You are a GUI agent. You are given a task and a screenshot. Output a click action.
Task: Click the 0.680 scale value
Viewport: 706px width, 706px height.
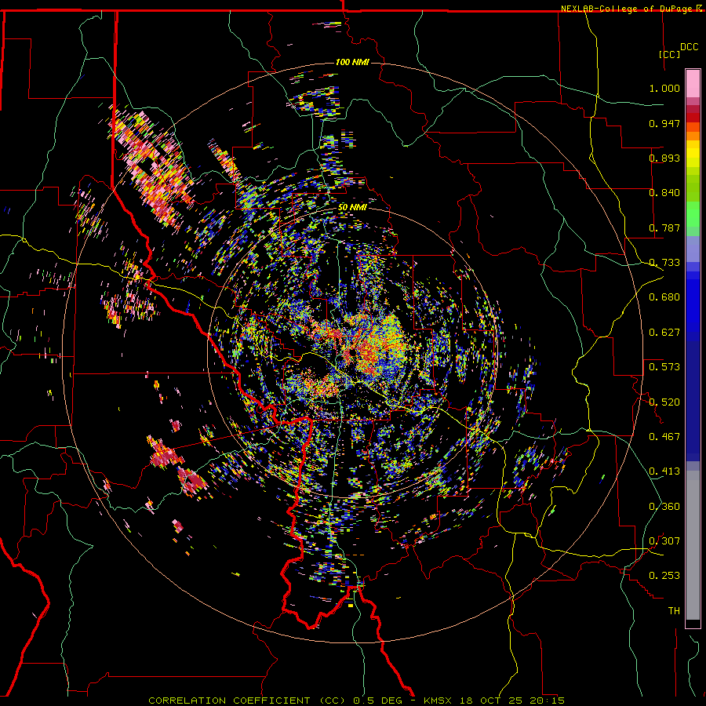(x=664, y=297)
